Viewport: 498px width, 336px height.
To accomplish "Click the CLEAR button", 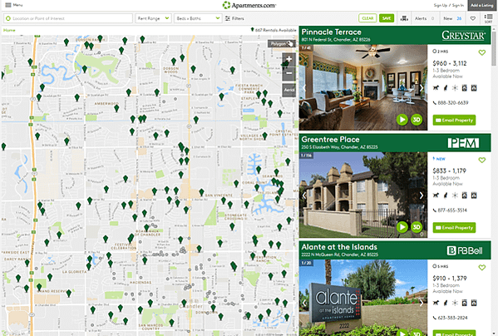I will 367,18.
